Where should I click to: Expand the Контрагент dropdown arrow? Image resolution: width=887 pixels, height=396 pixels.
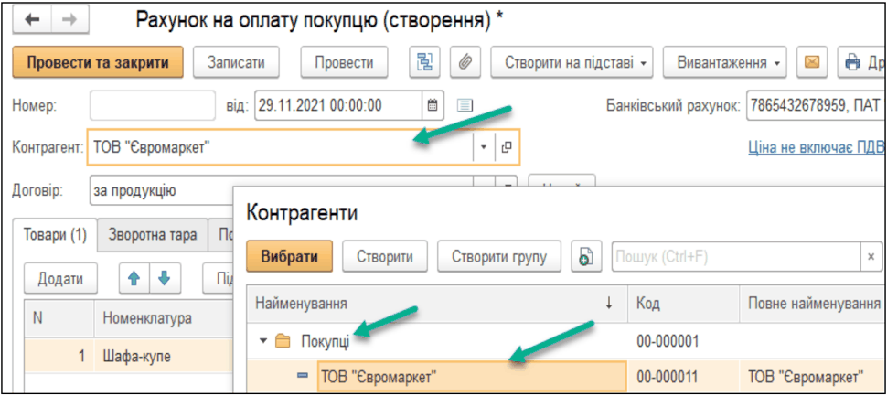coord(484,146)
